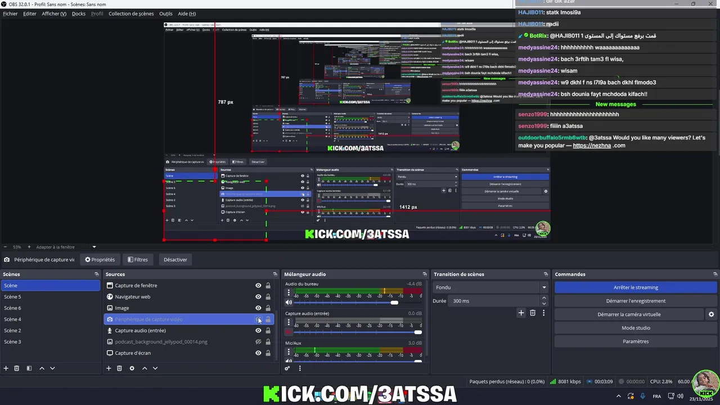Move the selected scene down
The width and height of the screenshot is (720, 405).
(52, 368)
